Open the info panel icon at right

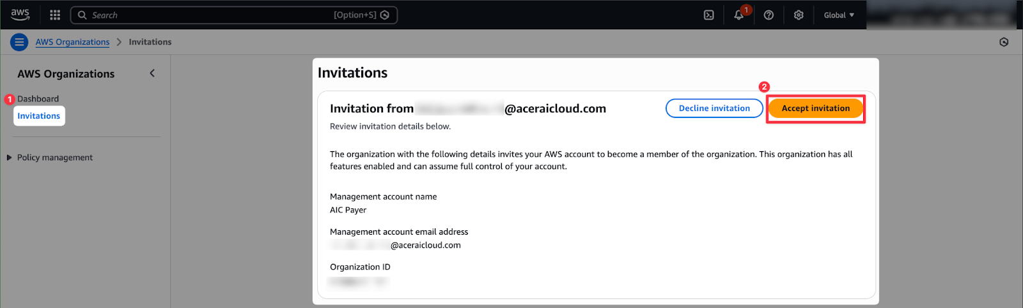(x=1004, y=42)
